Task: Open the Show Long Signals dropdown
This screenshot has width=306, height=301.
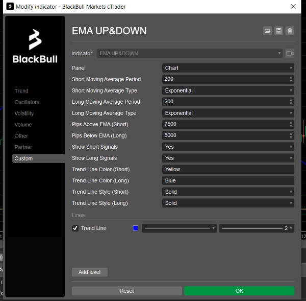Action: tap(228, 158)
